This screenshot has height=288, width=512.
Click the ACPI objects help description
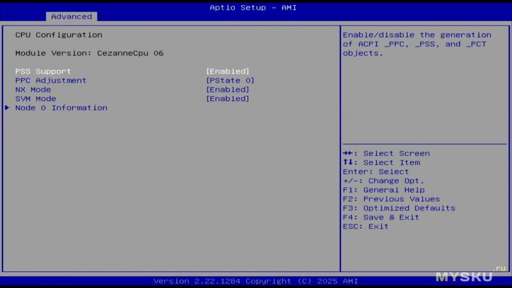click(x=417, y=44)
